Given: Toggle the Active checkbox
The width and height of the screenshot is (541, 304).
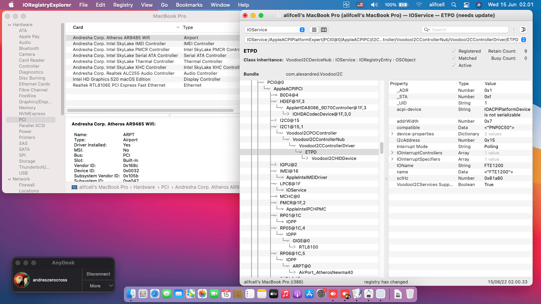Looking at the screenshot, I should 453,65.
